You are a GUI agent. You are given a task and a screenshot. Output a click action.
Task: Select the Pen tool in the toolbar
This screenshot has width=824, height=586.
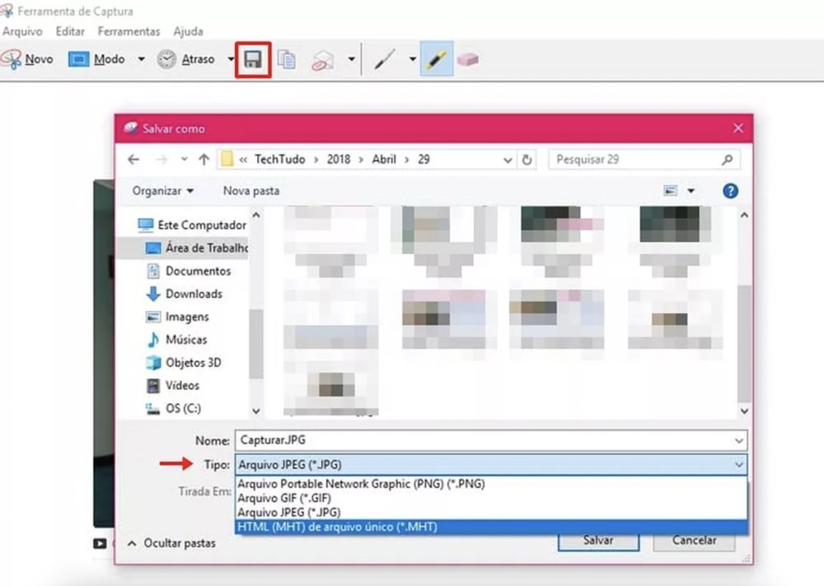(384, 58)
